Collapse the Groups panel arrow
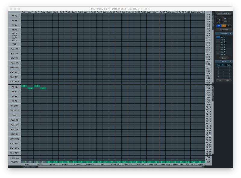Image resolution: width=241 pixels, height=178 pixels. point(230,62)
